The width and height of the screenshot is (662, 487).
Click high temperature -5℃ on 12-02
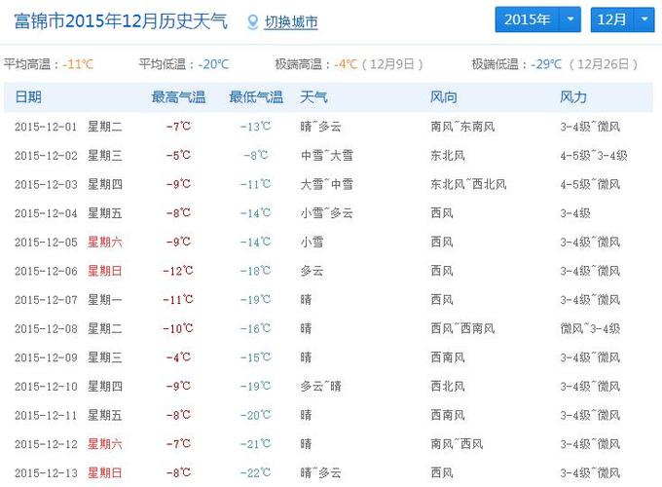pyautogui.click(x=178, y=155)
